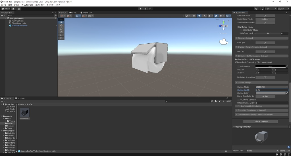The height and width of the screenshot is (156, 291).
Task: Click Search by Label tag icon
Action: pyautogui.click(x=220, y=101)
